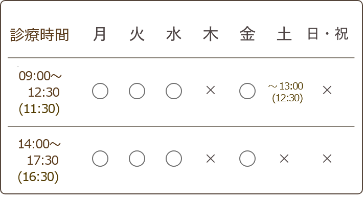Image resolution: width=364 pixels, height=199 pixels.
Task: Click the Friday morning circle mark
Action: [247, 91]
